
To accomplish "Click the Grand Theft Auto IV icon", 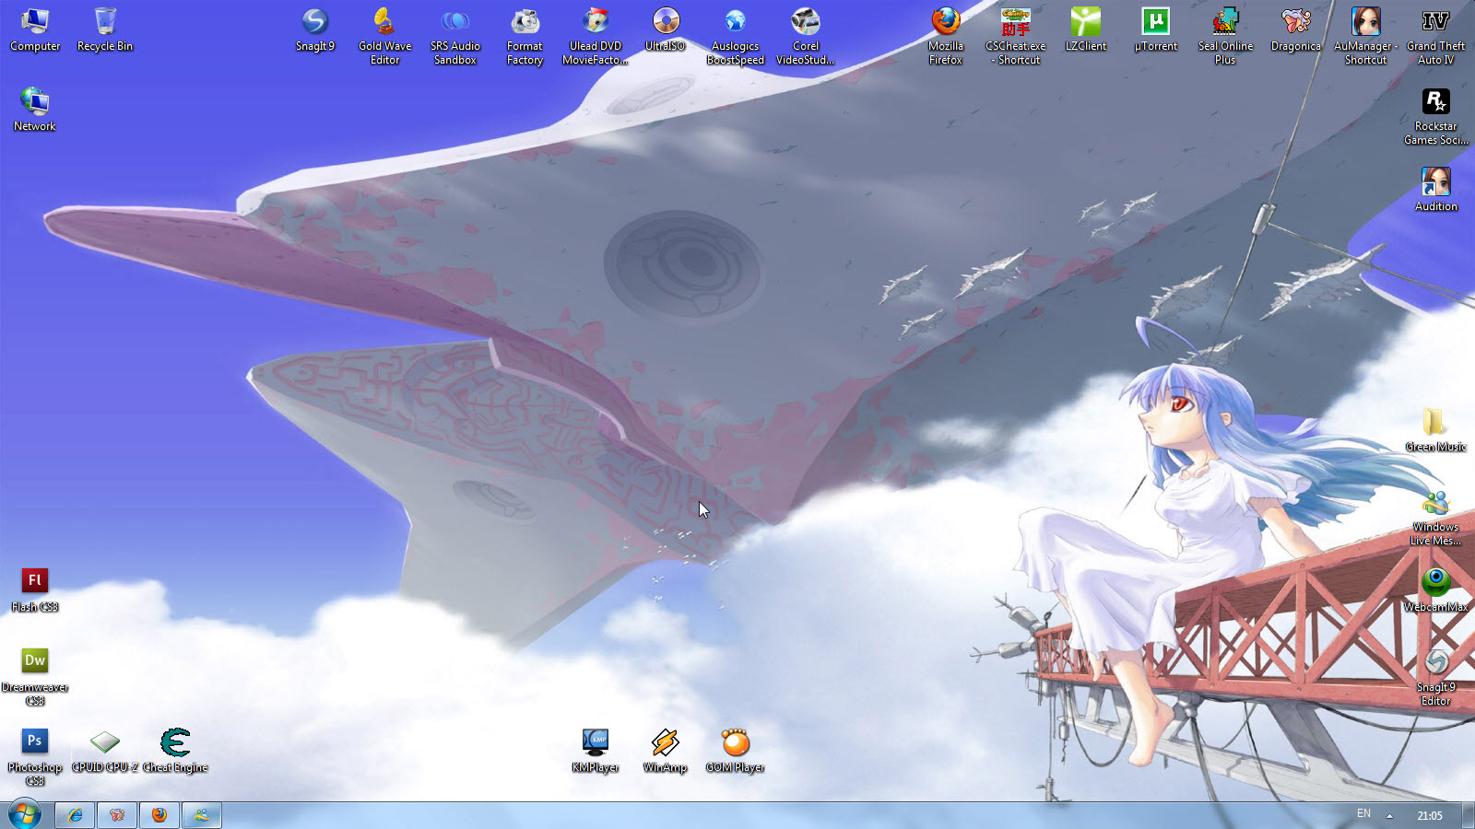I will pyautogui.click(x=1435, y=36).
